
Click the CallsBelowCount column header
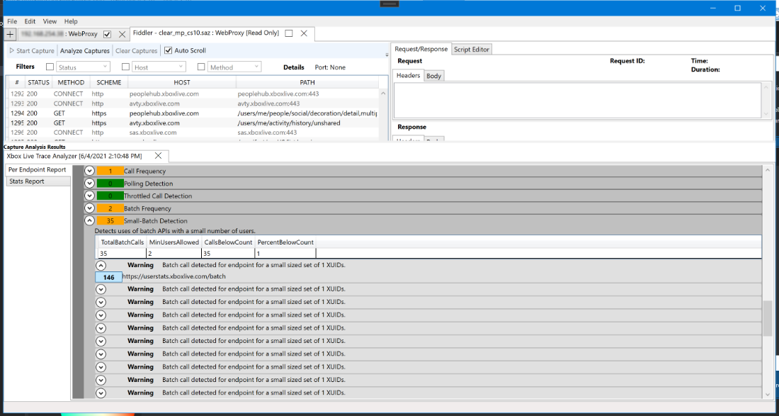tap(228, 242)
